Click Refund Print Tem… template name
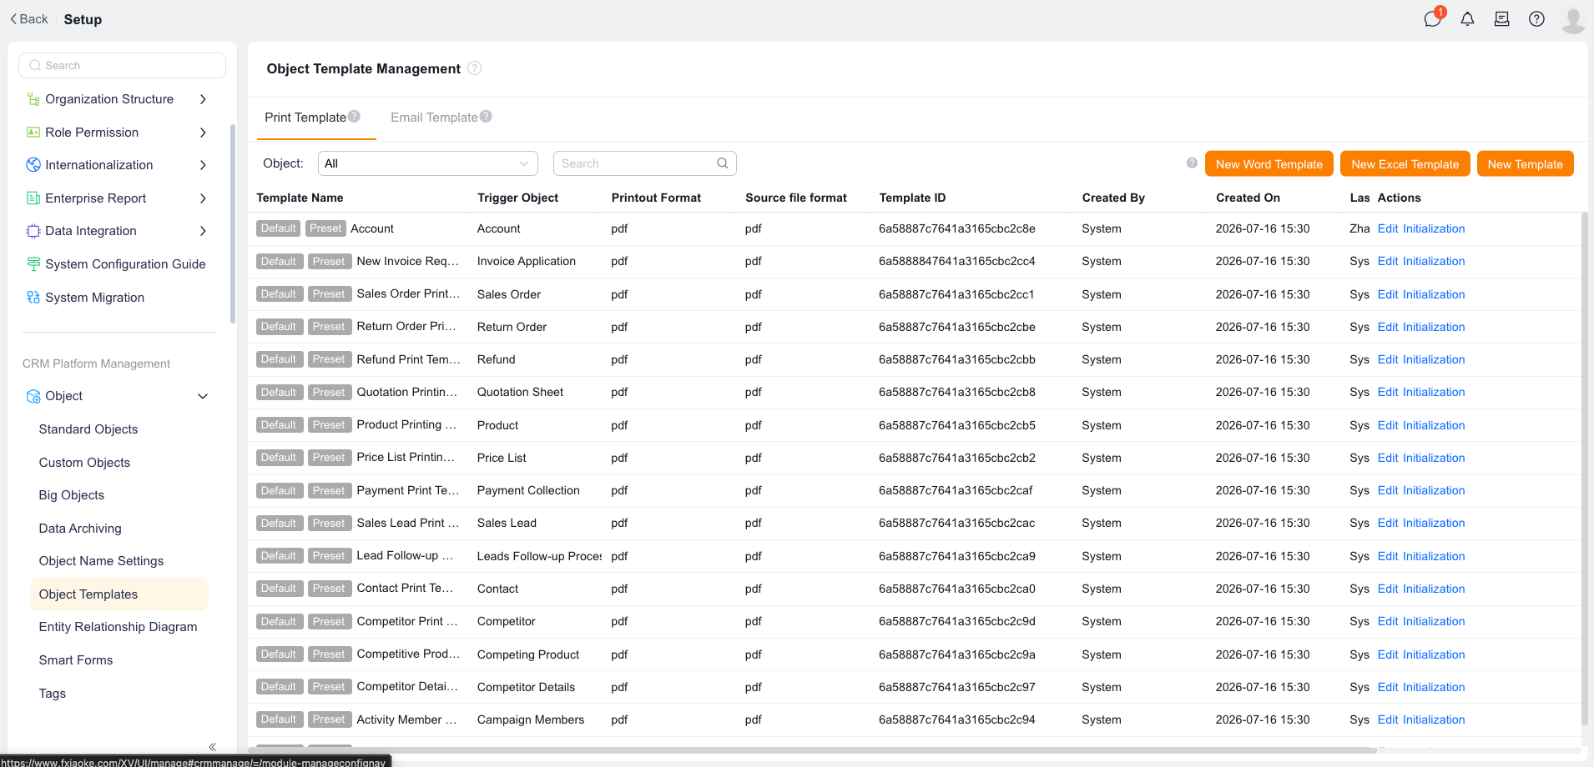1594x767 pixels. (x=408, y=359)
